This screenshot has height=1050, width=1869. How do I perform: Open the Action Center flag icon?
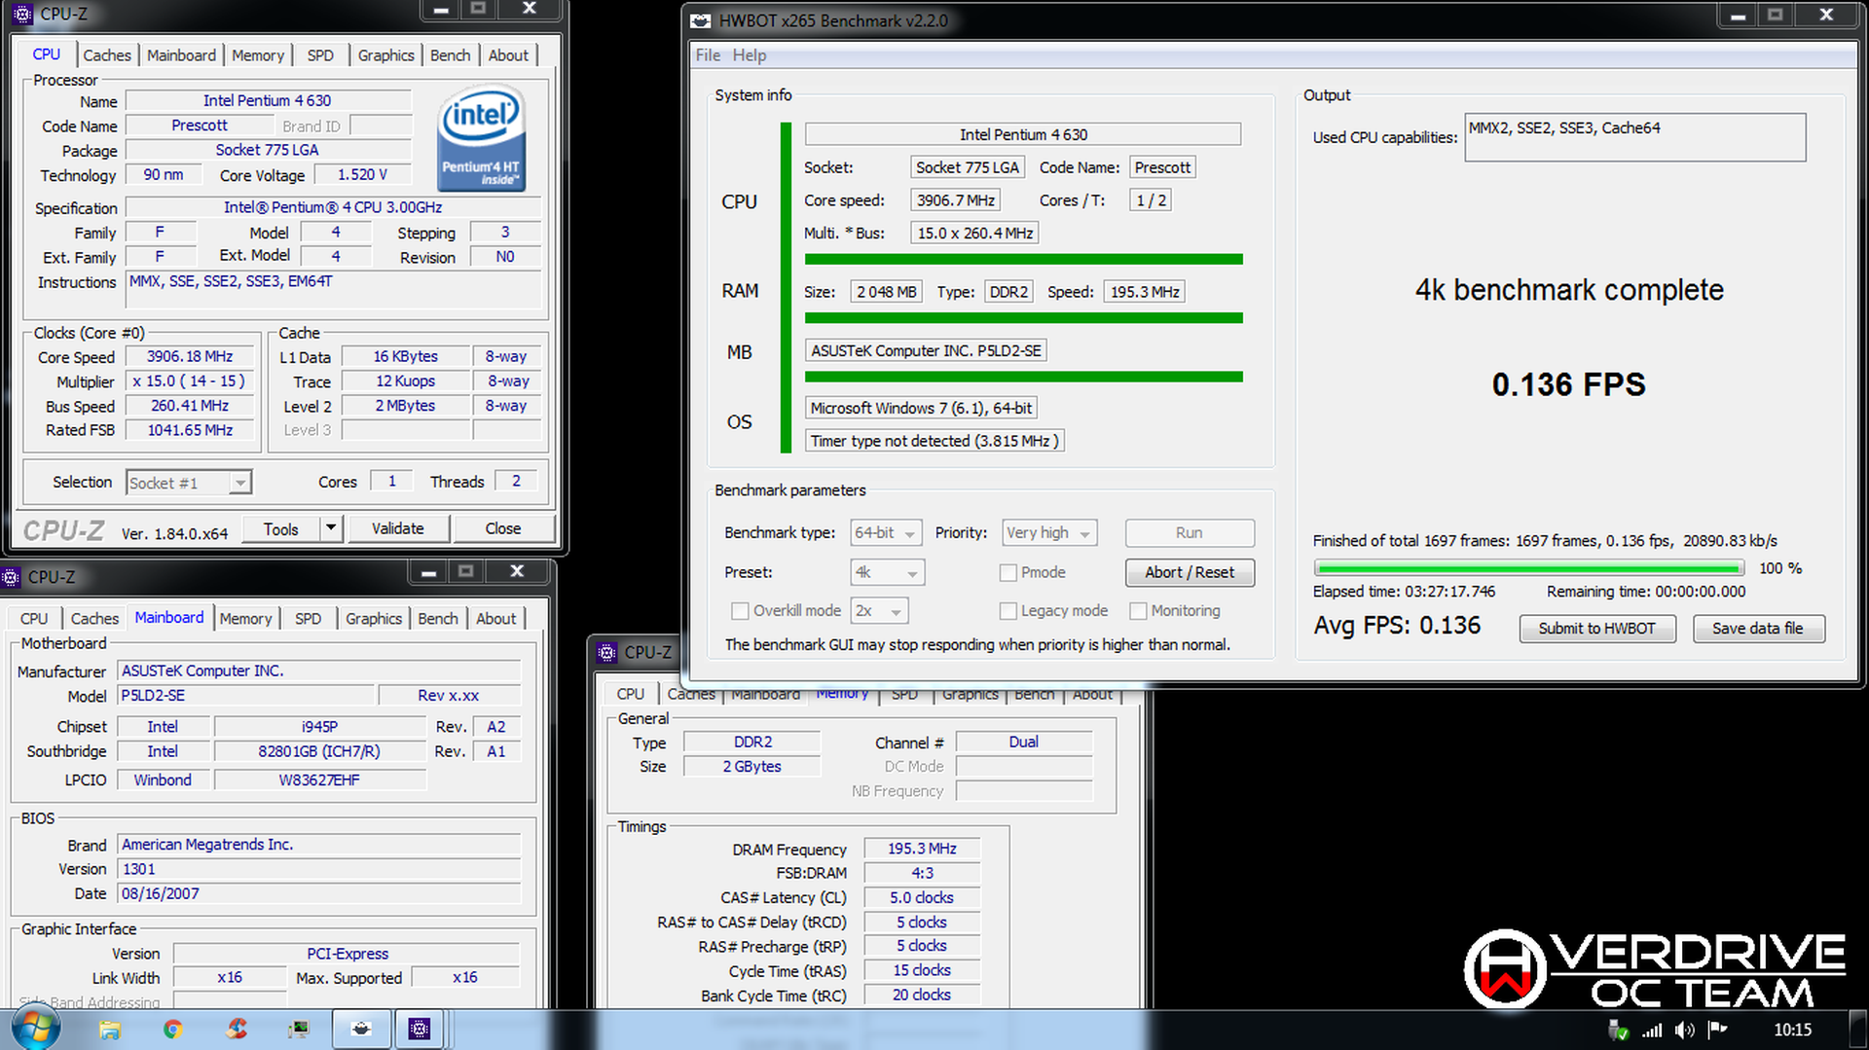1717,1030
